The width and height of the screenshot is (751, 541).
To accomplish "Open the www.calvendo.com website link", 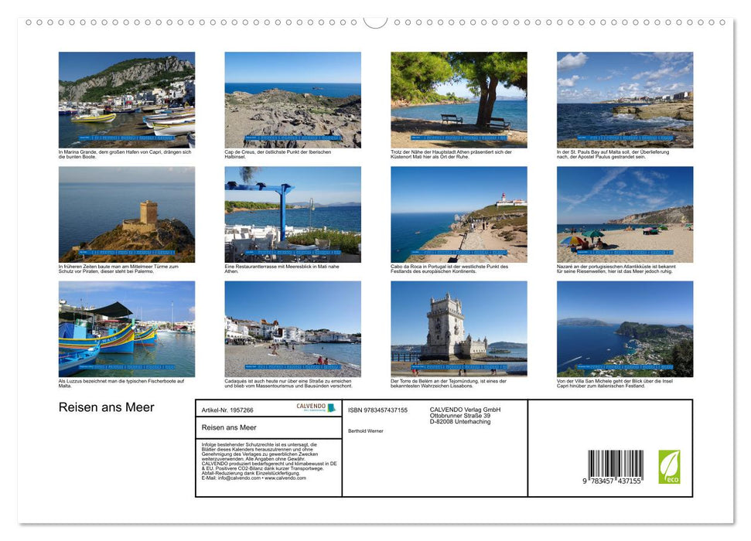I will 286,479.
